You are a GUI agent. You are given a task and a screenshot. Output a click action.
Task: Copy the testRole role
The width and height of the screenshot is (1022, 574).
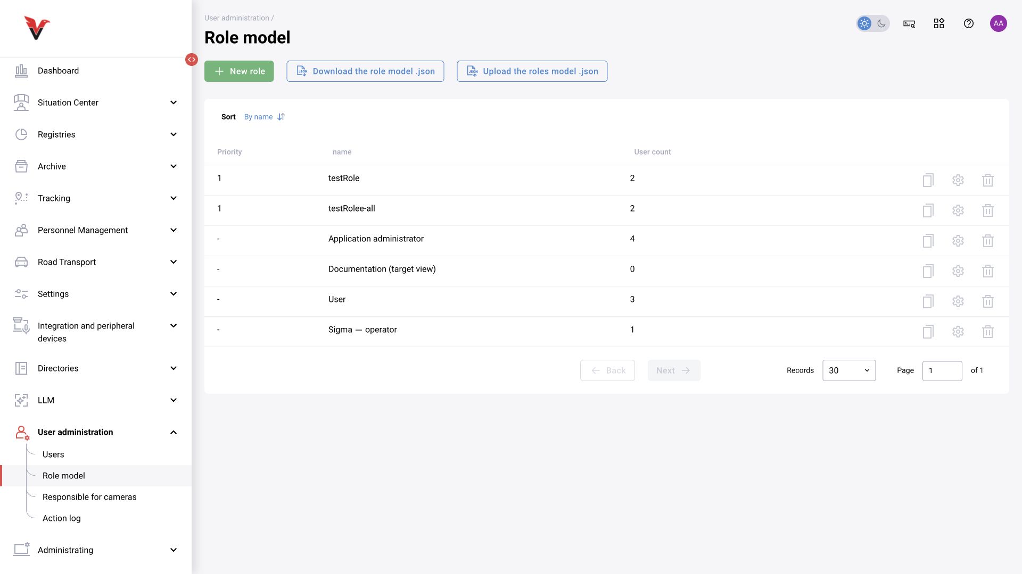(x=928, y=180)
